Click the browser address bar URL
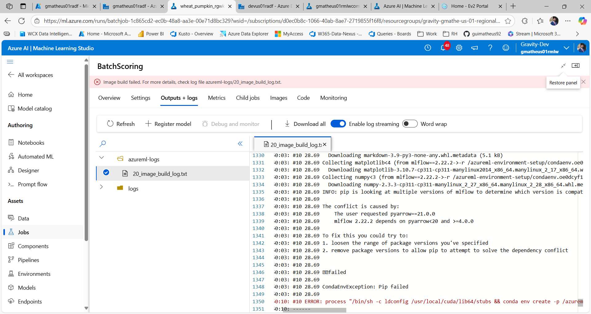 272,21
